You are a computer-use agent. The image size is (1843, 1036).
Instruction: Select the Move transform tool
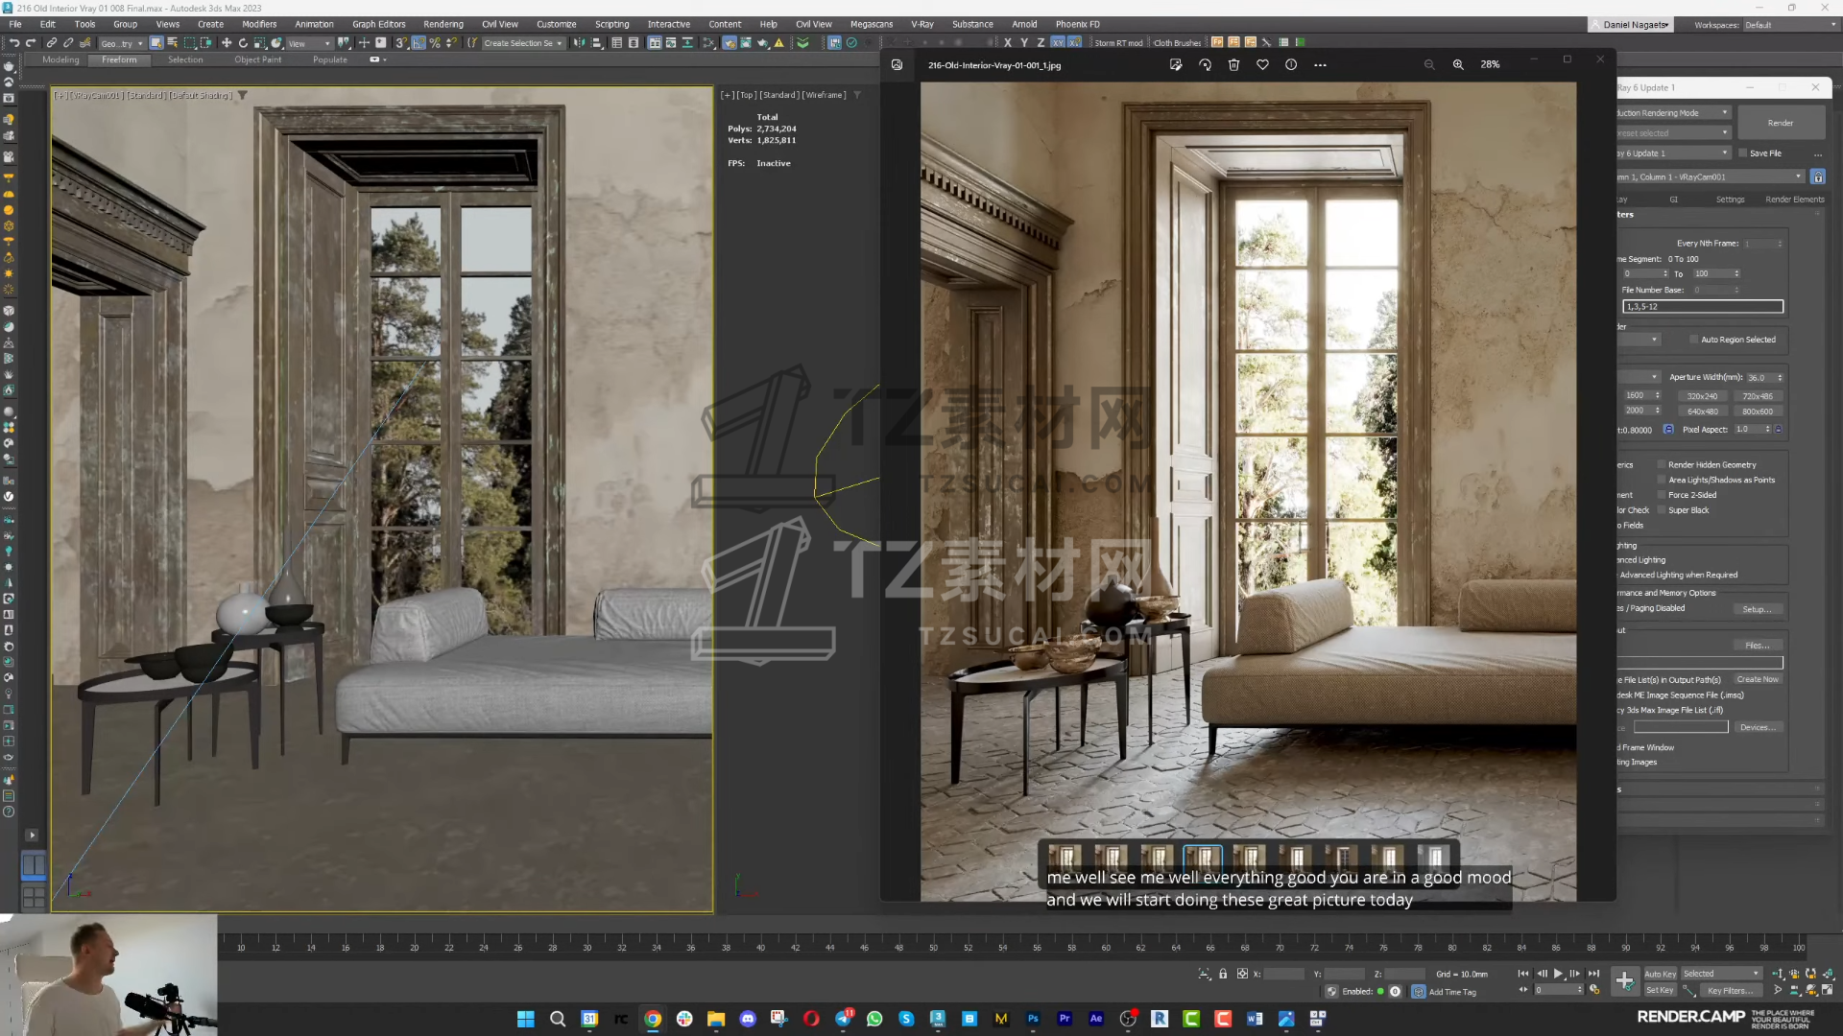click(227, 43)
